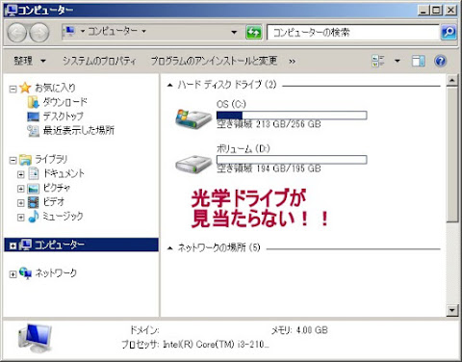This screenshot has height=362, width=462.
Task: Open the view options dropdown arrow
Action: pyautogui.click(x=398, y=61)
